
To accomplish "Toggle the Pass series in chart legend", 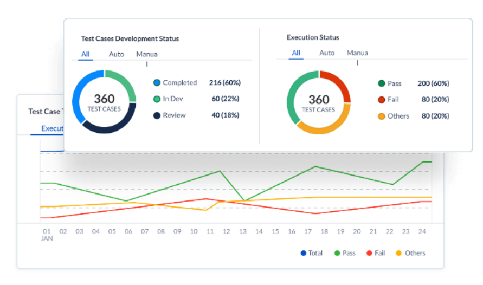I will (x=345, y=253).
